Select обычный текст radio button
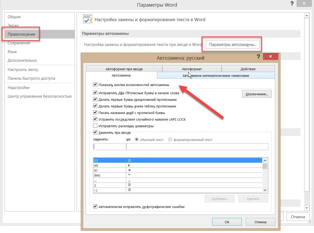 click(137, 139)
